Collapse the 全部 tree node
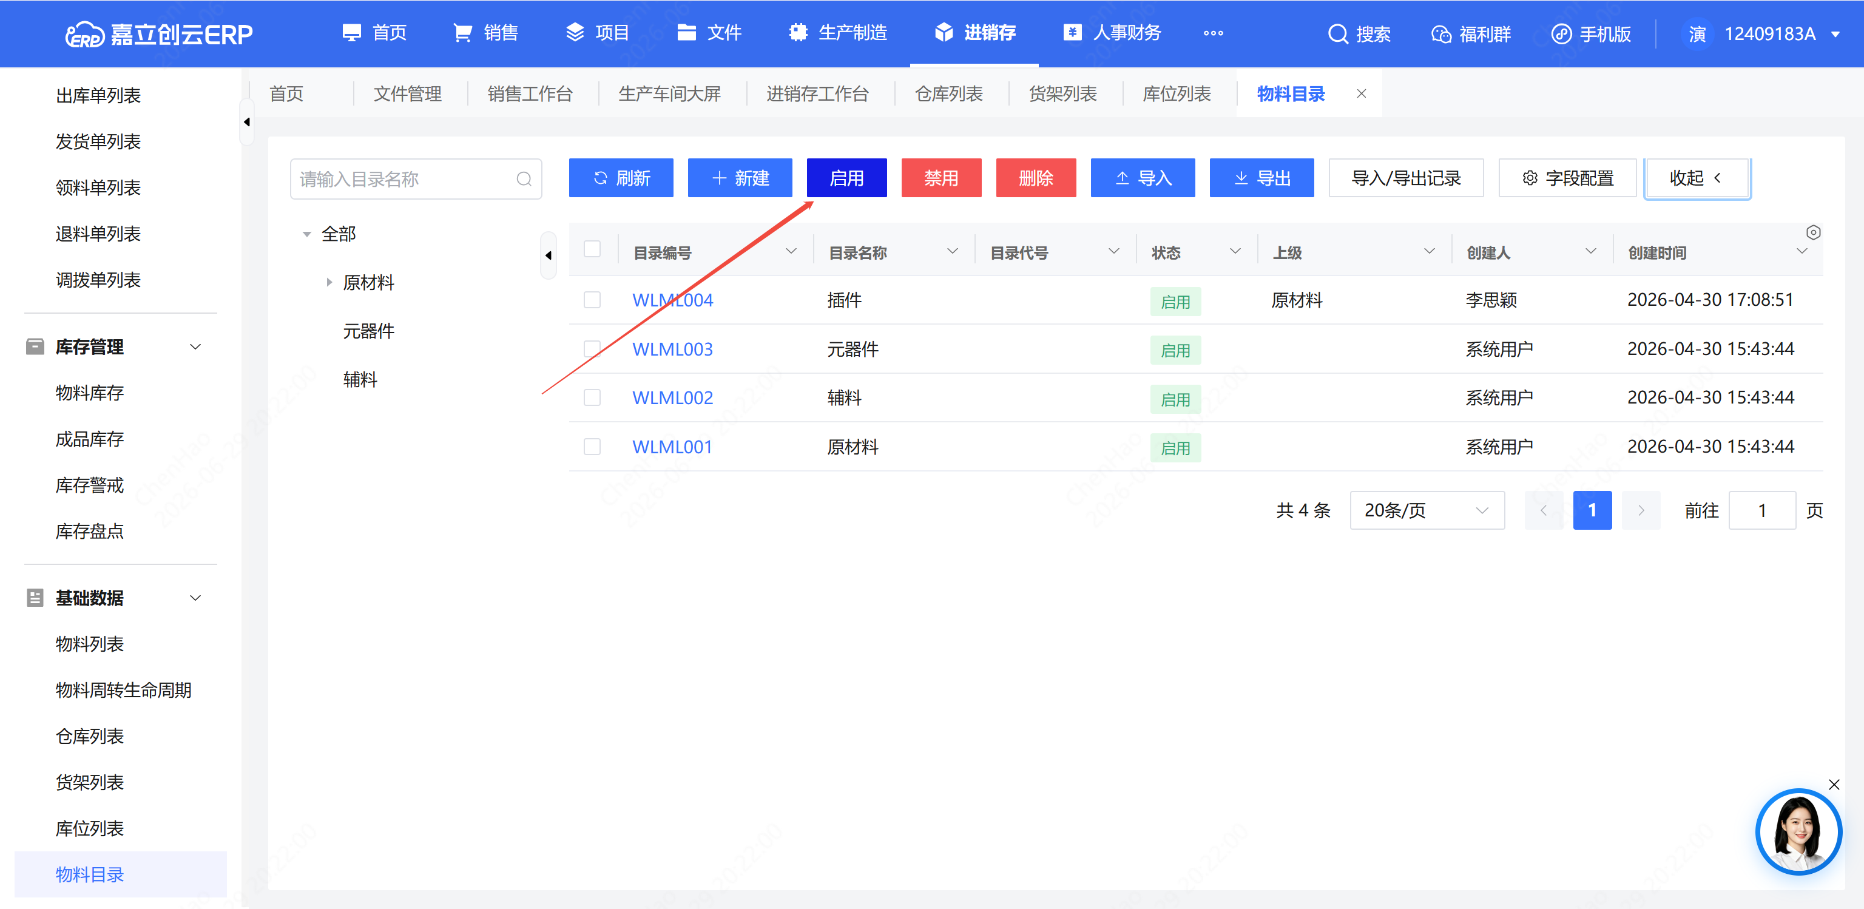 pyautogui.click(x=307, y=234)
